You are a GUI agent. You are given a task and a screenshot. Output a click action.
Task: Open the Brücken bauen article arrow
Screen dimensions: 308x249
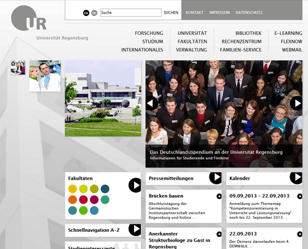click(x=219, y=196)
